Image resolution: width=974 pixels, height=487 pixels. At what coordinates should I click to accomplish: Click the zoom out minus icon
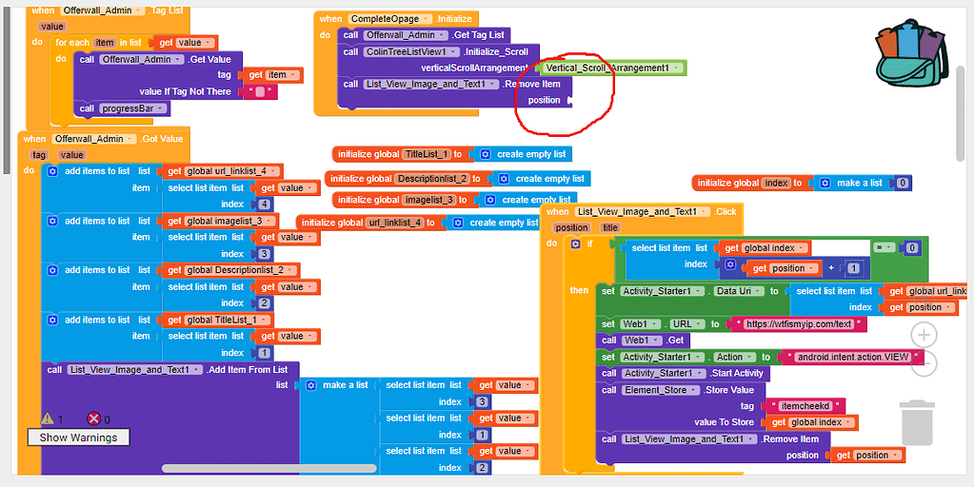point(924,364)
